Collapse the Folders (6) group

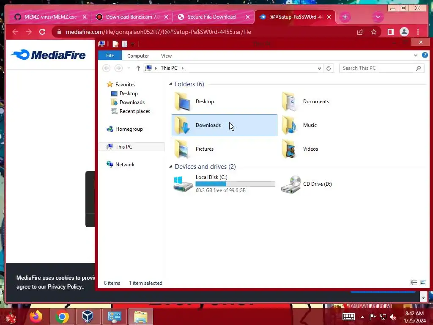[x=170, y=84]
